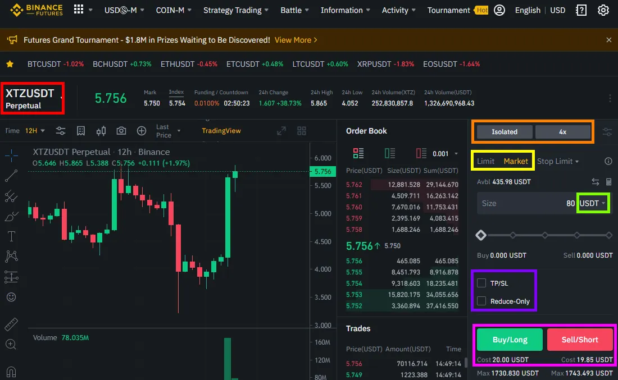Viewport: 618px width, 380px height.
Task: Add indicator with plus circle icon
Action: click(141, 131)
